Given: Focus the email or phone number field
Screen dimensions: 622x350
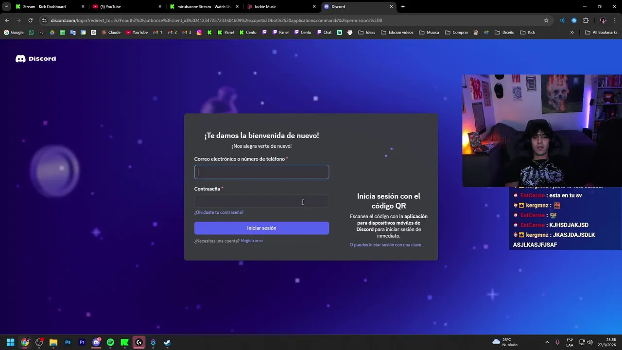Looking at the screenshot, I should [x=261, y=172].
